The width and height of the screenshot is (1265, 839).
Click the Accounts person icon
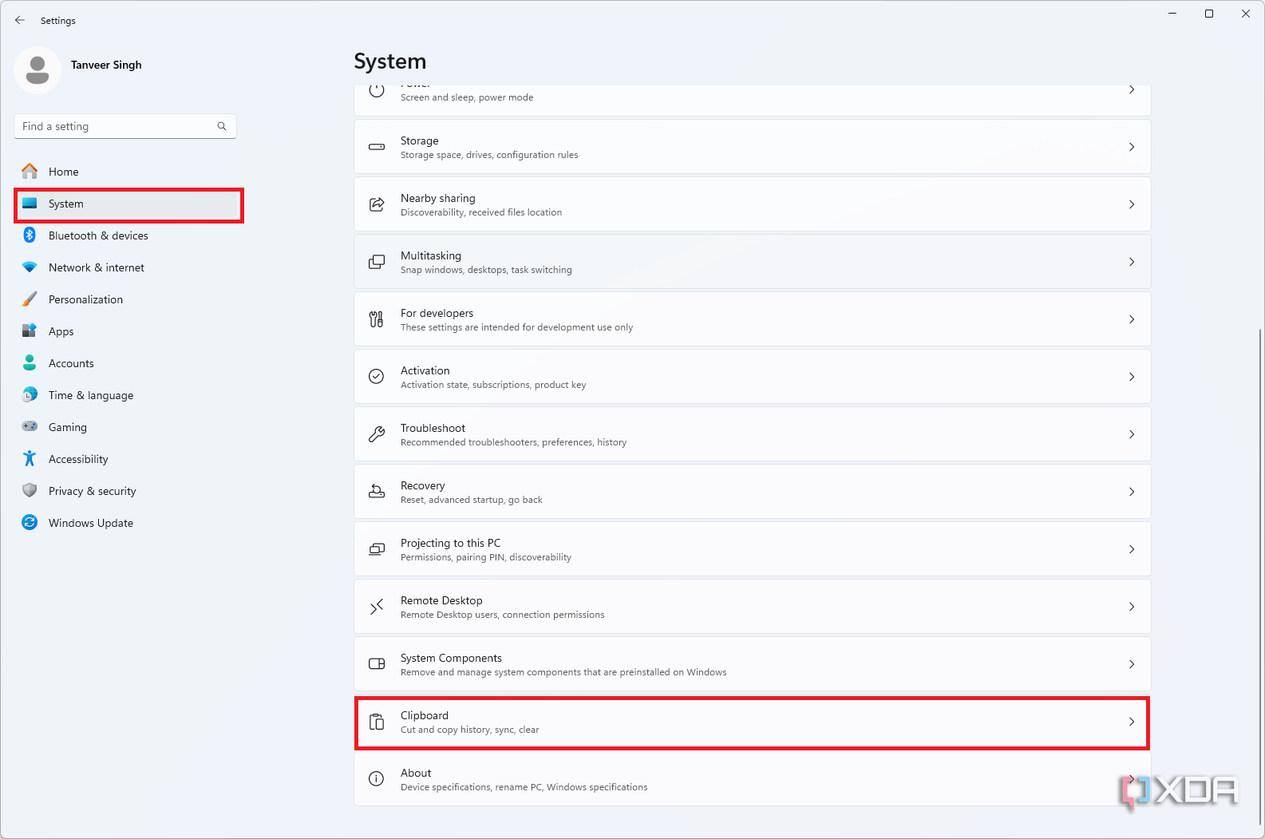(x=30, y=362)
